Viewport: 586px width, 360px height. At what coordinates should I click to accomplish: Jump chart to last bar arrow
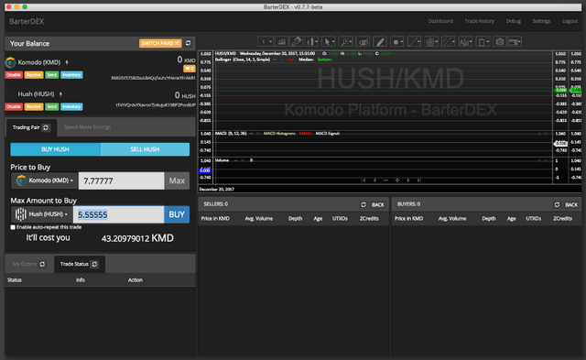[x=419, y=180]
